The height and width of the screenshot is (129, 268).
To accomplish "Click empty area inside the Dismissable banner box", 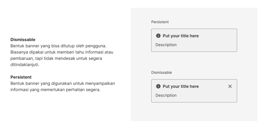I will point(207,96).
